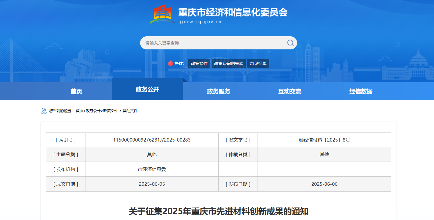Click the magnifier search icon
The image size is (434, 220).
pos(290,43)
